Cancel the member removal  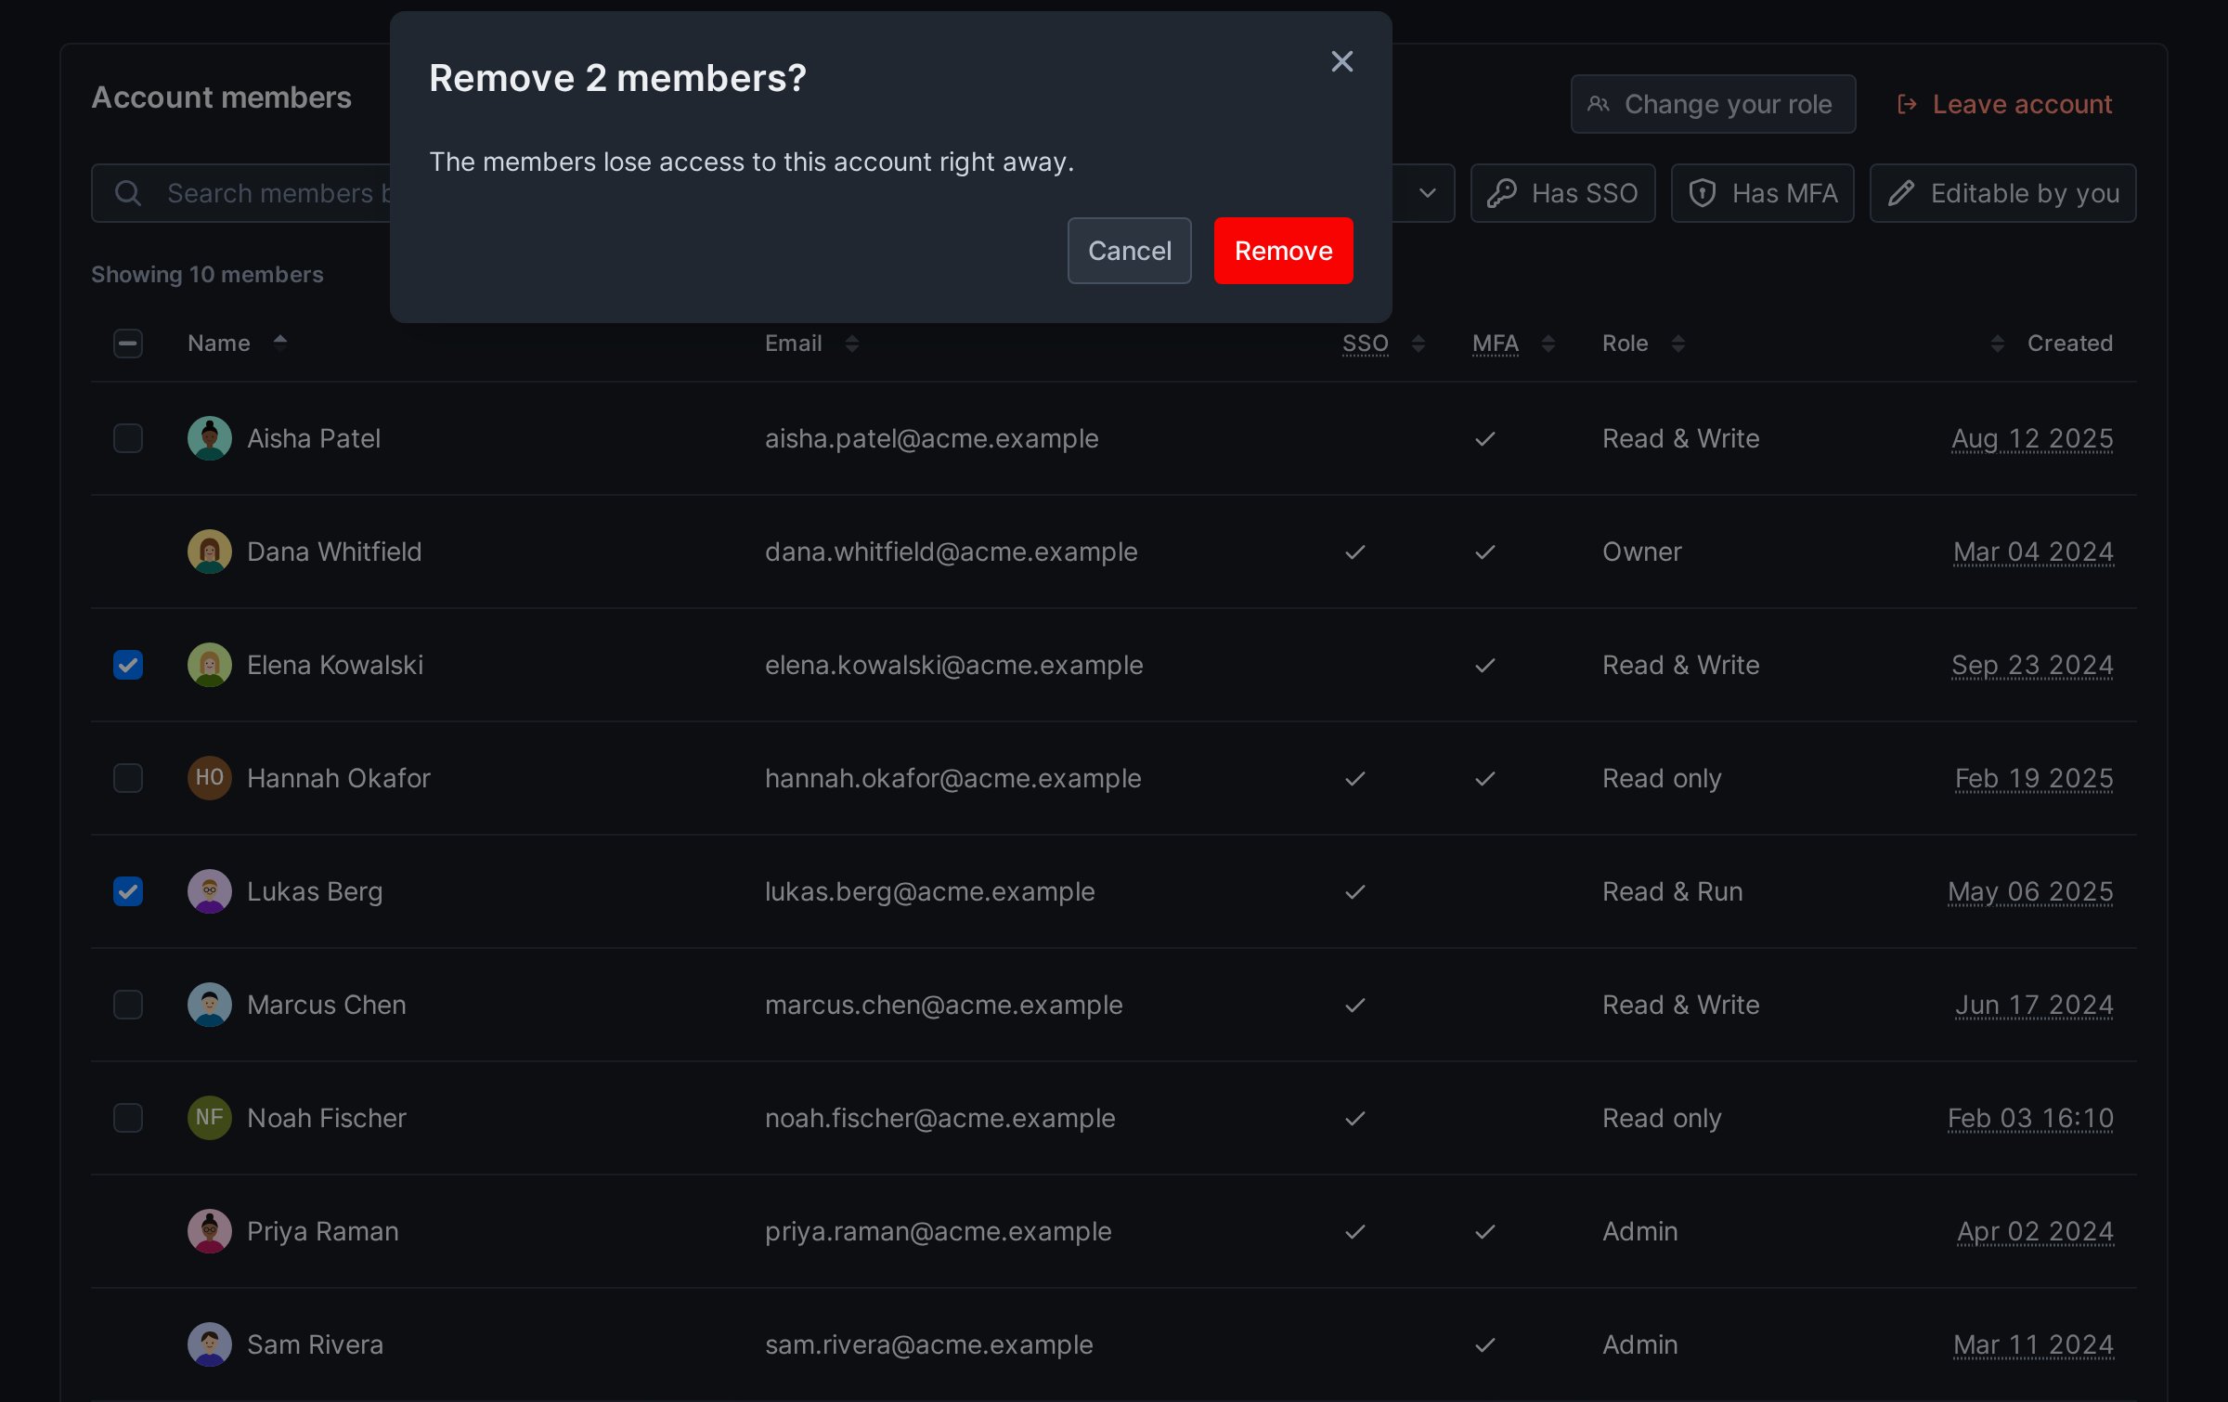(1129, 251)
